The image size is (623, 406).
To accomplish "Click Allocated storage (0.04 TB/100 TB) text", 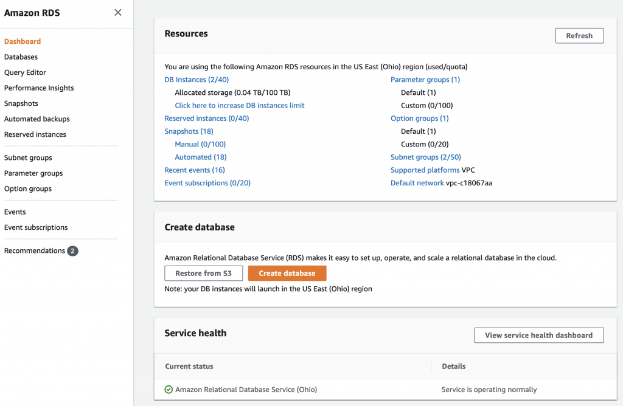I will tap(232, 92).
